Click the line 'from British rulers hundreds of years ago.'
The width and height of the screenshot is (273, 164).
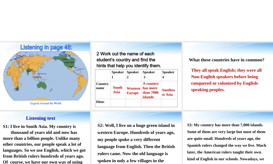click(x=43, y=156)
